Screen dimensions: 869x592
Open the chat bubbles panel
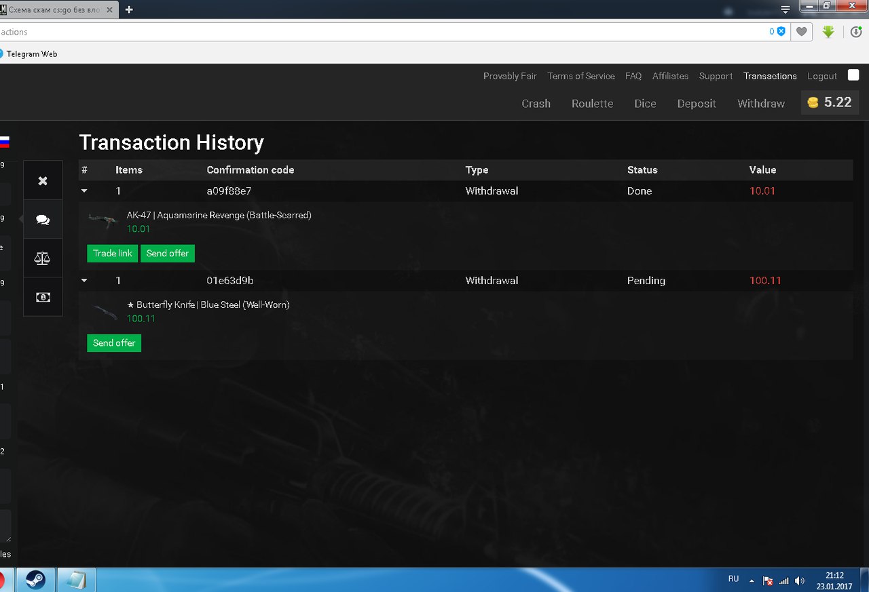coord(43,220)
